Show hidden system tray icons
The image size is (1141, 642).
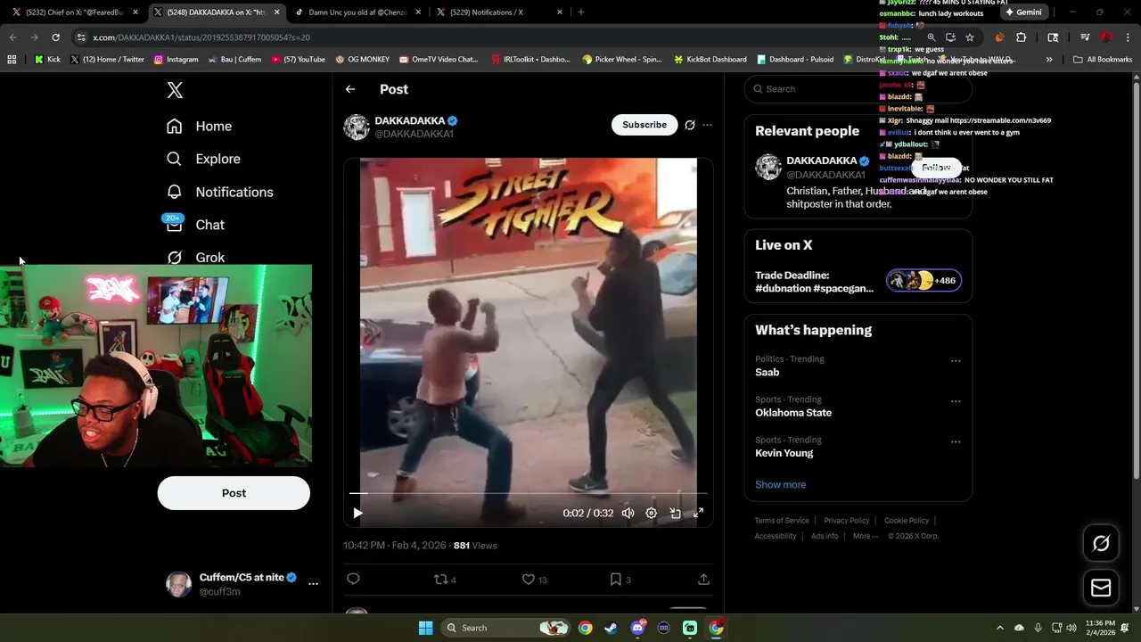click(x=999, y=628)
